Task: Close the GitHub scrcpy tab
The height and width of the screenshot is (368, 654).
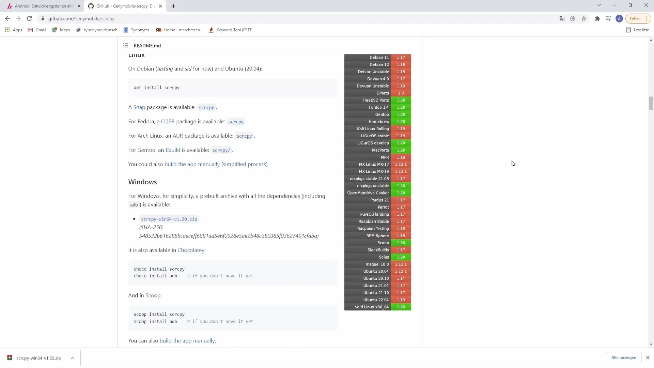Action: click(x=160, y=6)
